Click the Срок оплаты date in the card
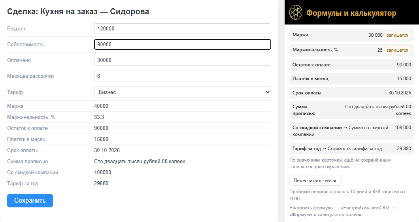 coord(107,150)
